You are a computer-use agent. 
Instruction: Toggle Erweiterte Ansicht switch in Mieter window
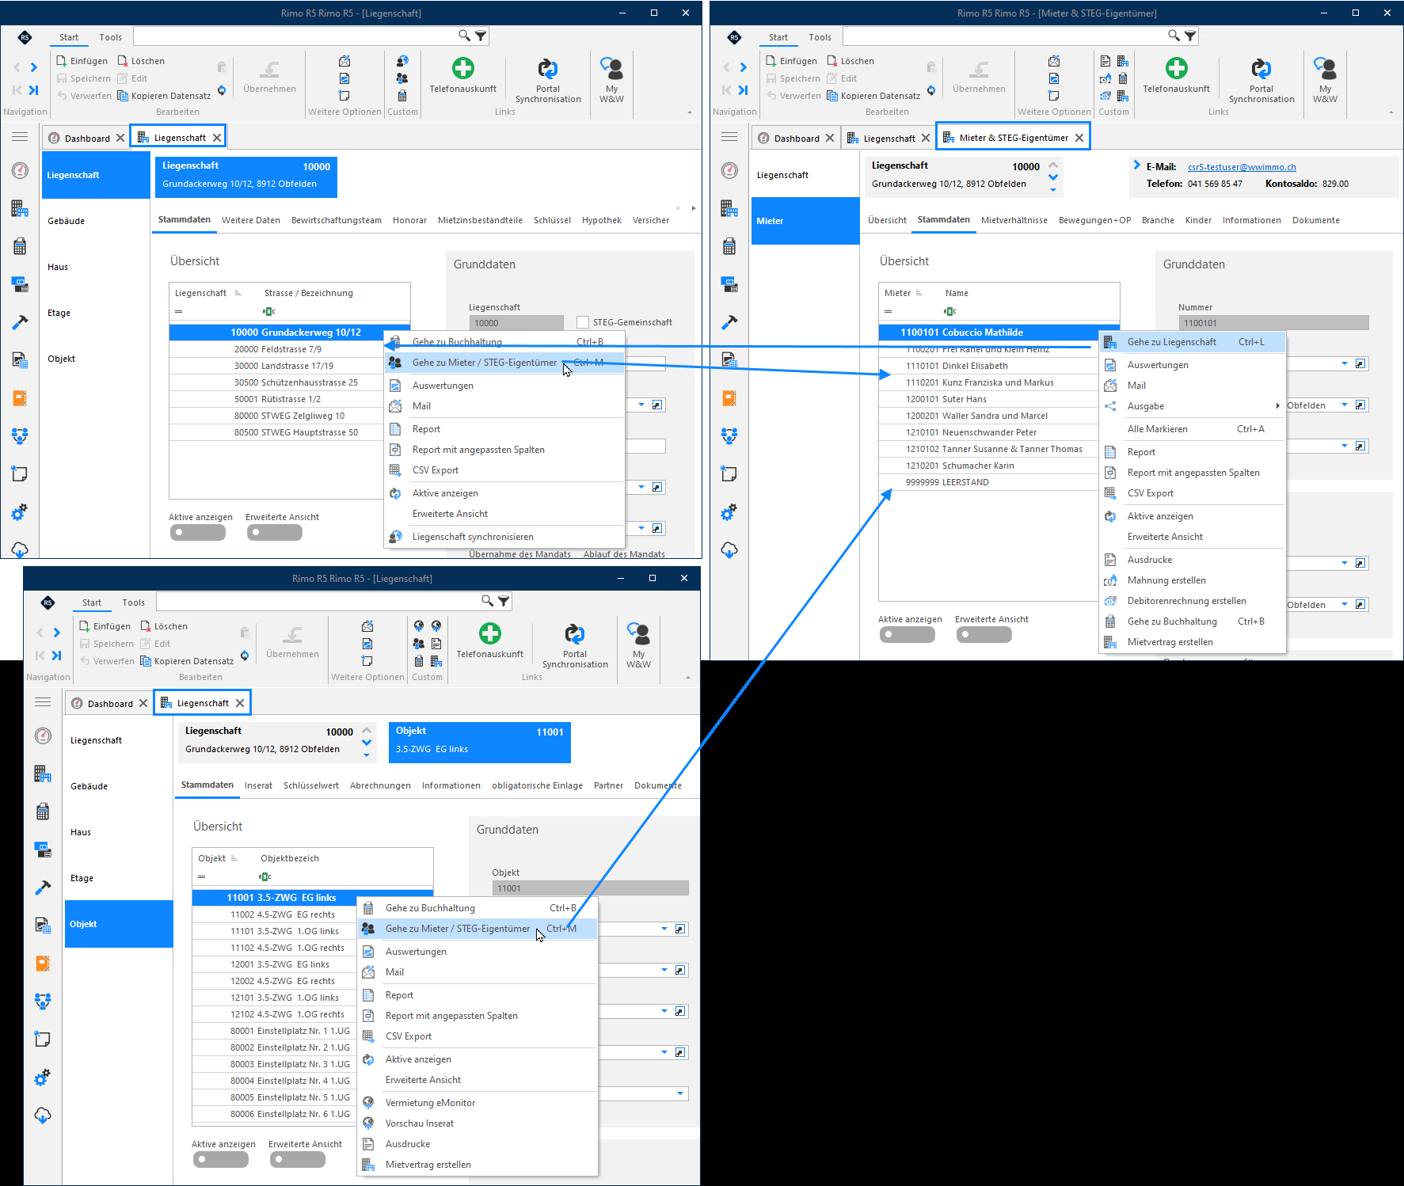(x=984, y=635)
